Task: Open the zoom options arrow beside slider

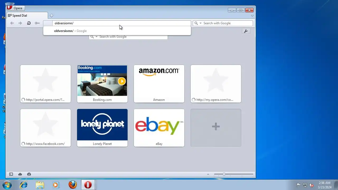Action: 208,174
